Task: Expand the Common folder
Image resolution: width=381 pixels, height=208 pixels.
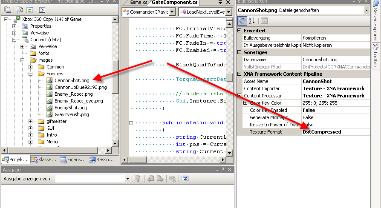Action: click(30, 67)
